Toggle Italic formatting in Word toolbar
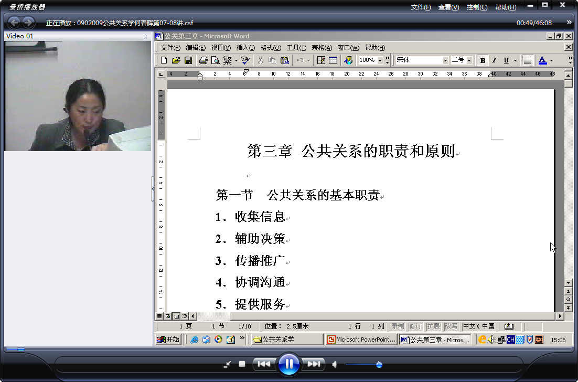This screenshot has height=382, width=578. pyautogui.click(x=494, y=60)
